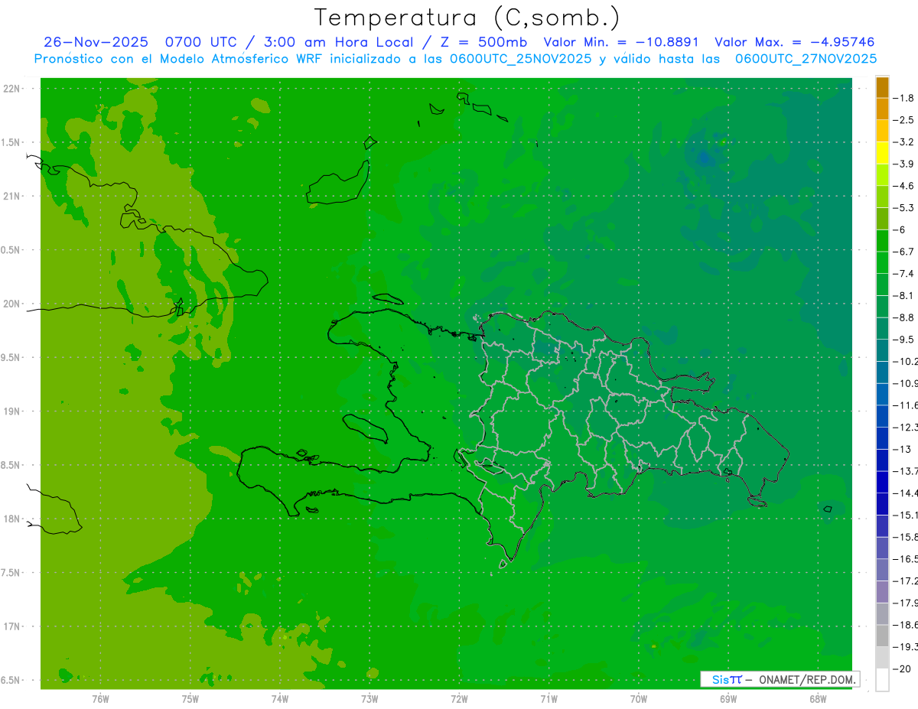Pick the dark orange swatch atop the colorbar
Viewport: 918px width, 709px height.
coord(882,87)
